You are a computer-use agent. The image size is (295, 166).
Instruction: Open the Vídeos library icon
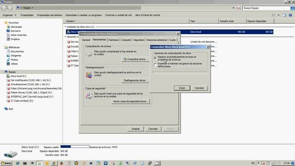(8, 64)
